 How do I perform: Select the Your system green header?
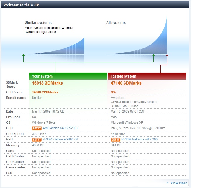pos(68,76)
